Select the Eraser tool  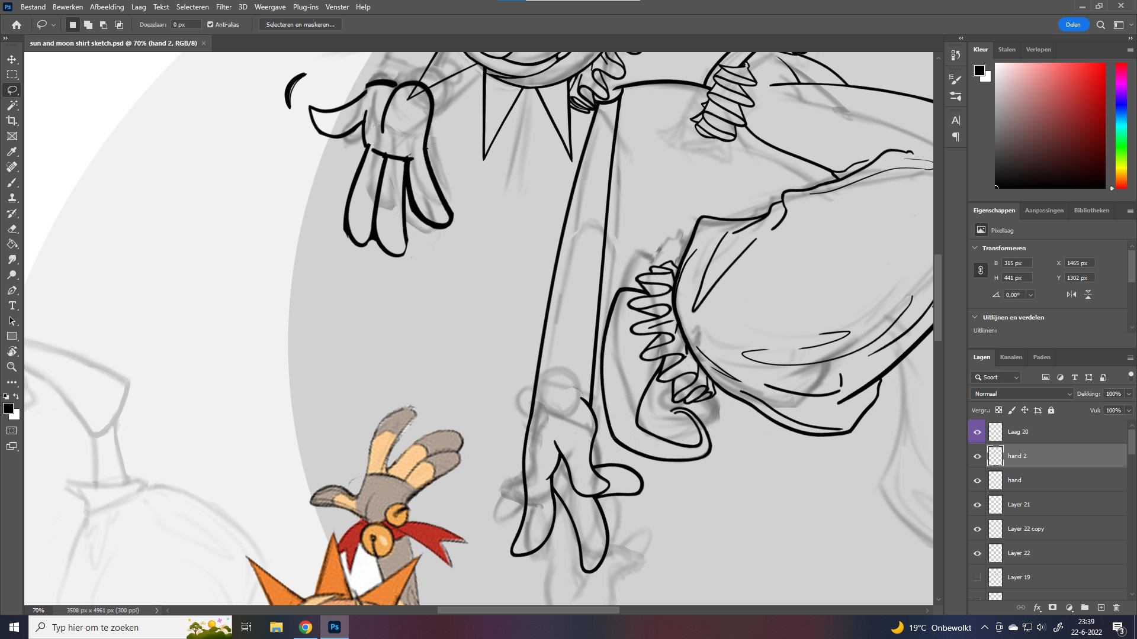coord(12,228)
